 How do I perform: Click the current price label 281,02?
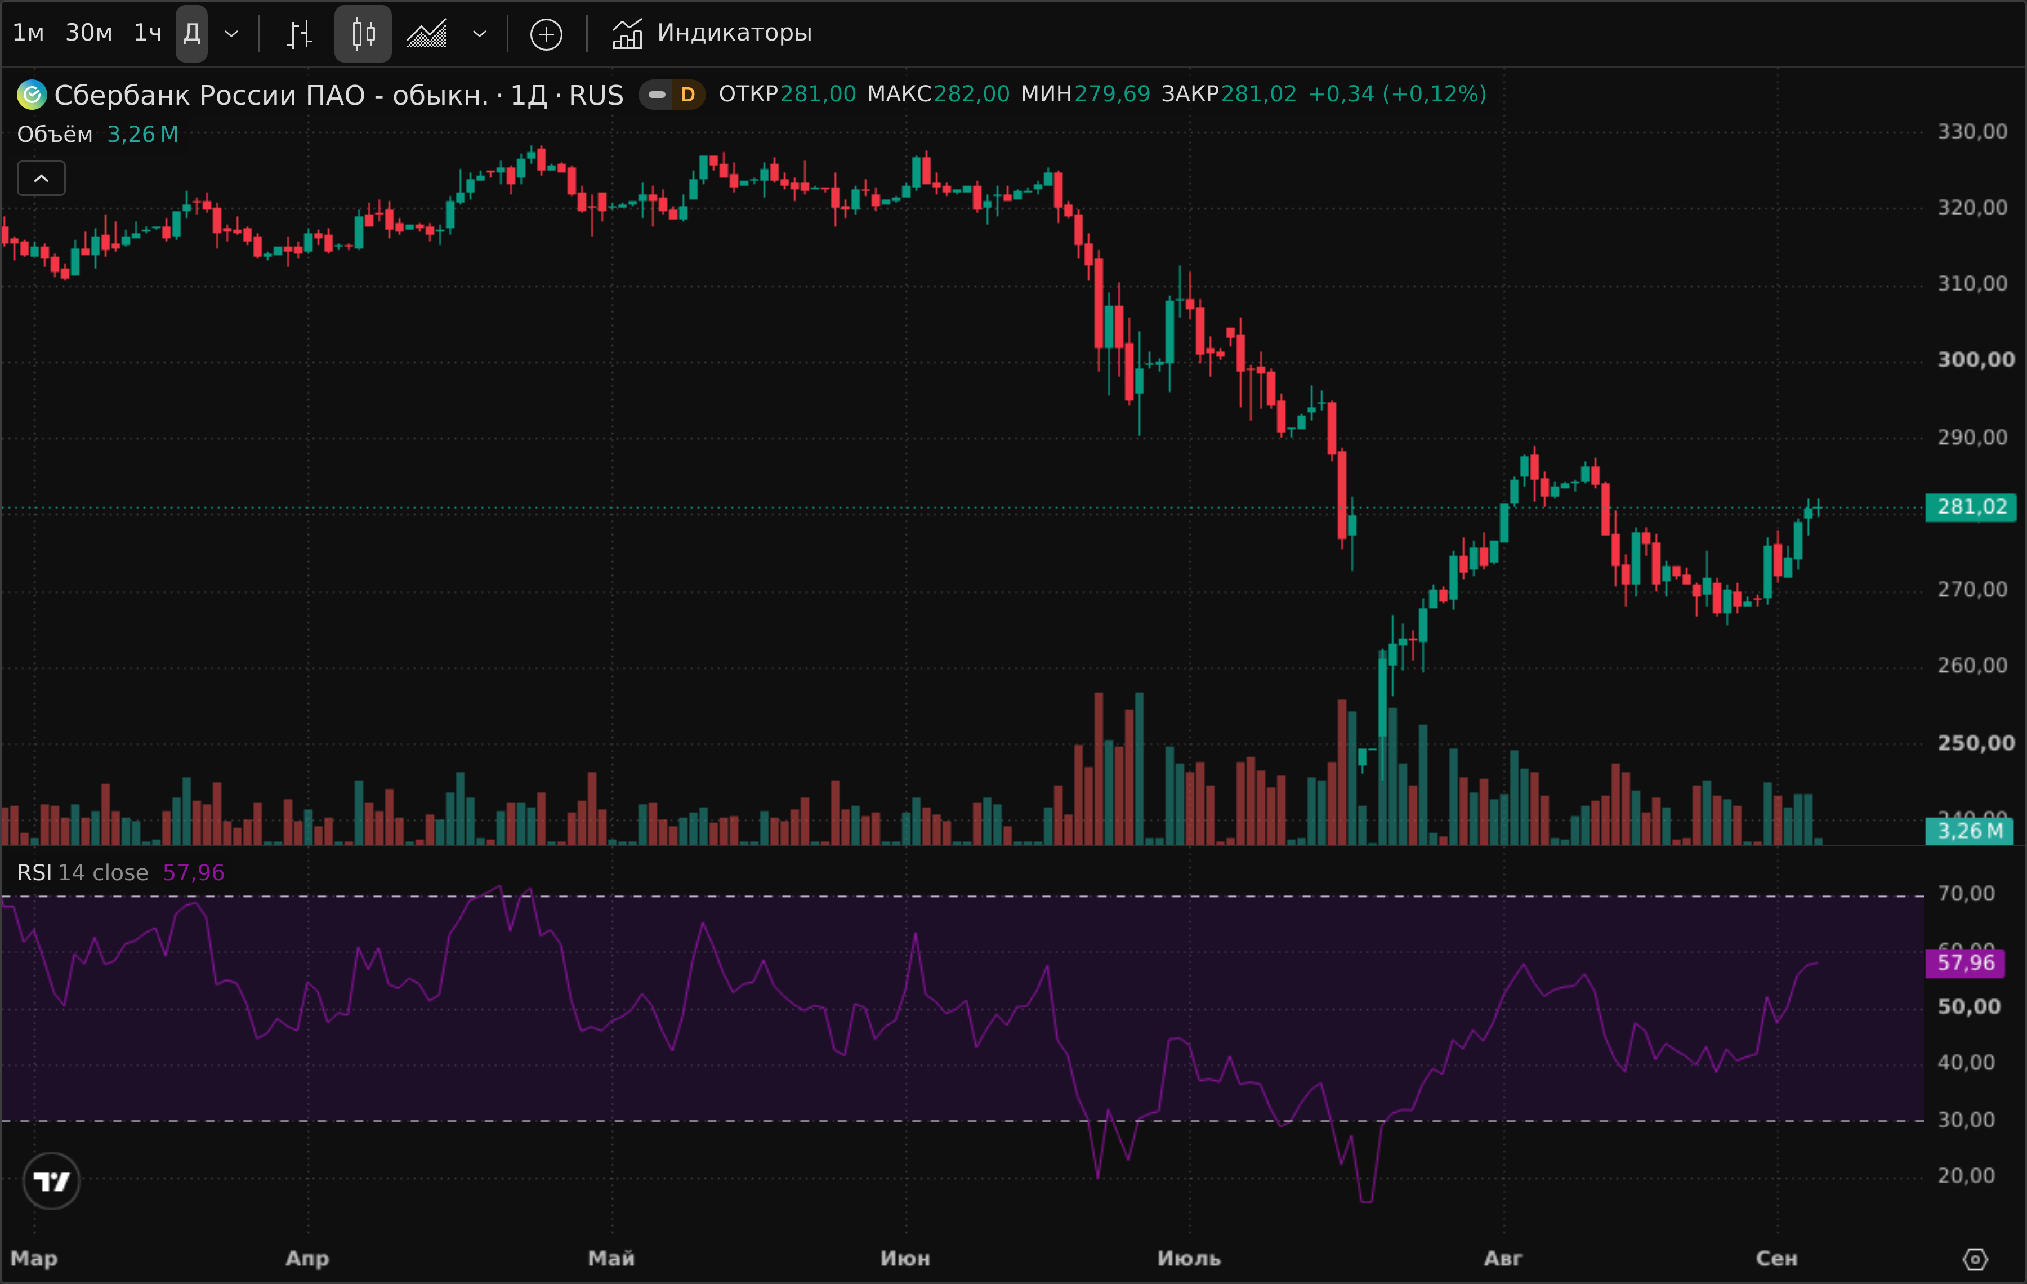pyautogui.click(x=1971, y=507)
